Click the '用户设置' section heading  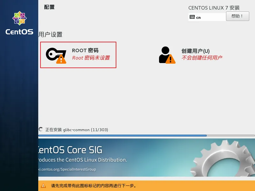pos(50,34)
